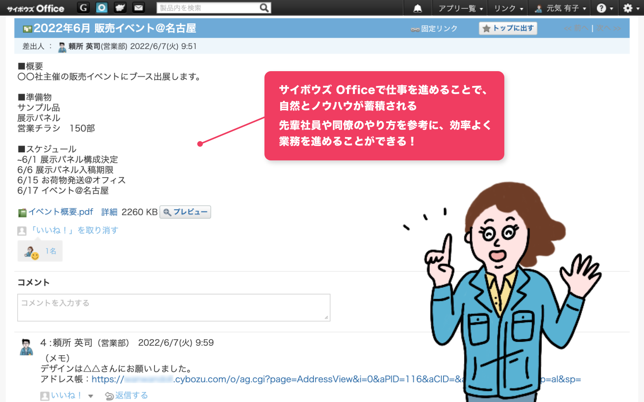Click the 固定リンク permalink
Screen dimensions: 644x402
coord(439,29)
